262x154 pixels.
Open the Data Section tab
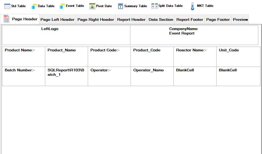point(161,19)
